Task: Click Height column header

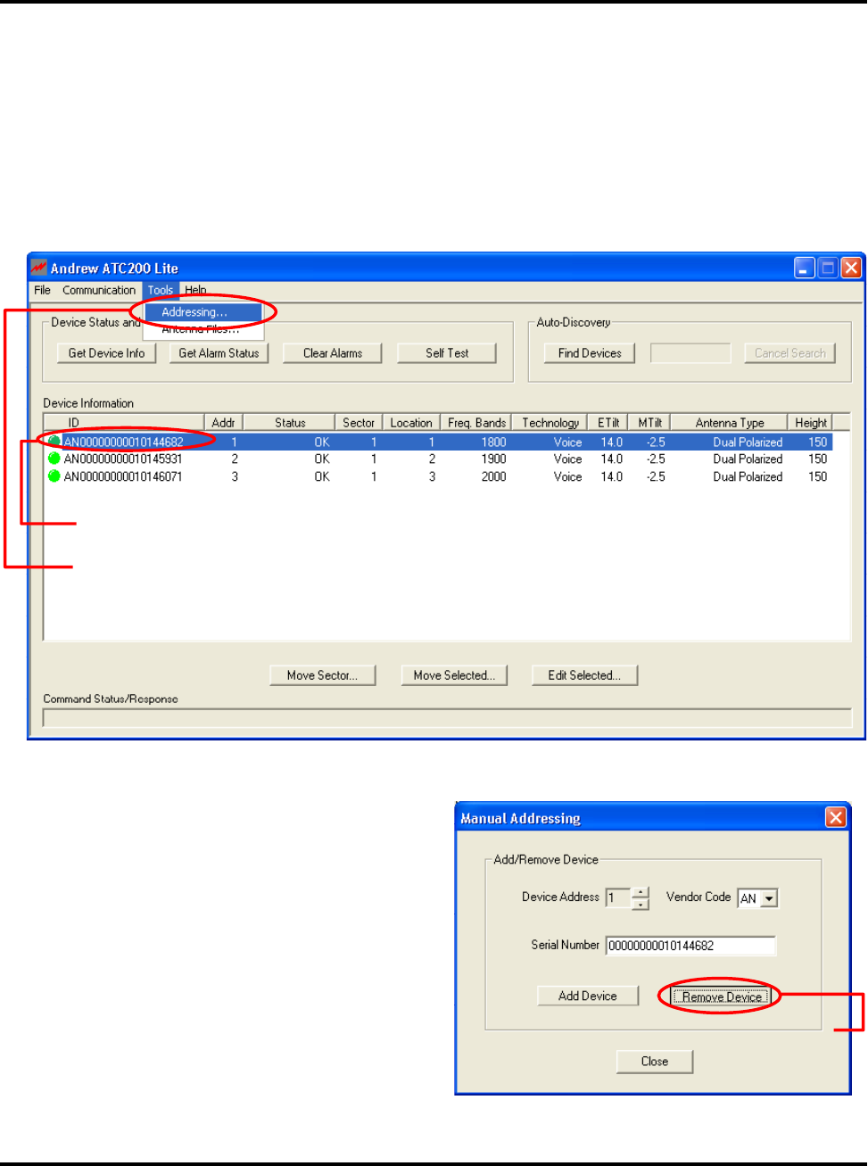Action: tap(810, 423)
